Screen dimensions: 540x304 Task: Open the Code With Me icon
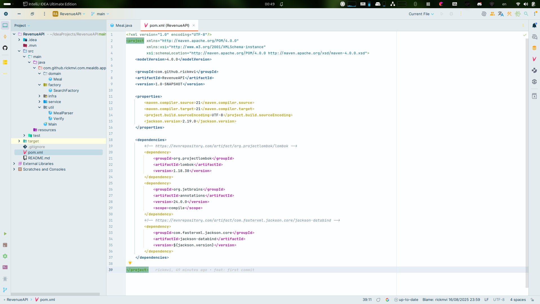click(492, 14)
